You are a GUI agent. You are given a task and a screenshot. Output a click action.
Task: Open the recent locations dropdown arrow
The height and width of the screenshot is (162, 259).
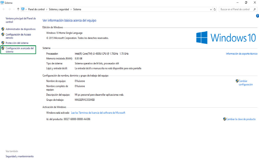point(14,9)
